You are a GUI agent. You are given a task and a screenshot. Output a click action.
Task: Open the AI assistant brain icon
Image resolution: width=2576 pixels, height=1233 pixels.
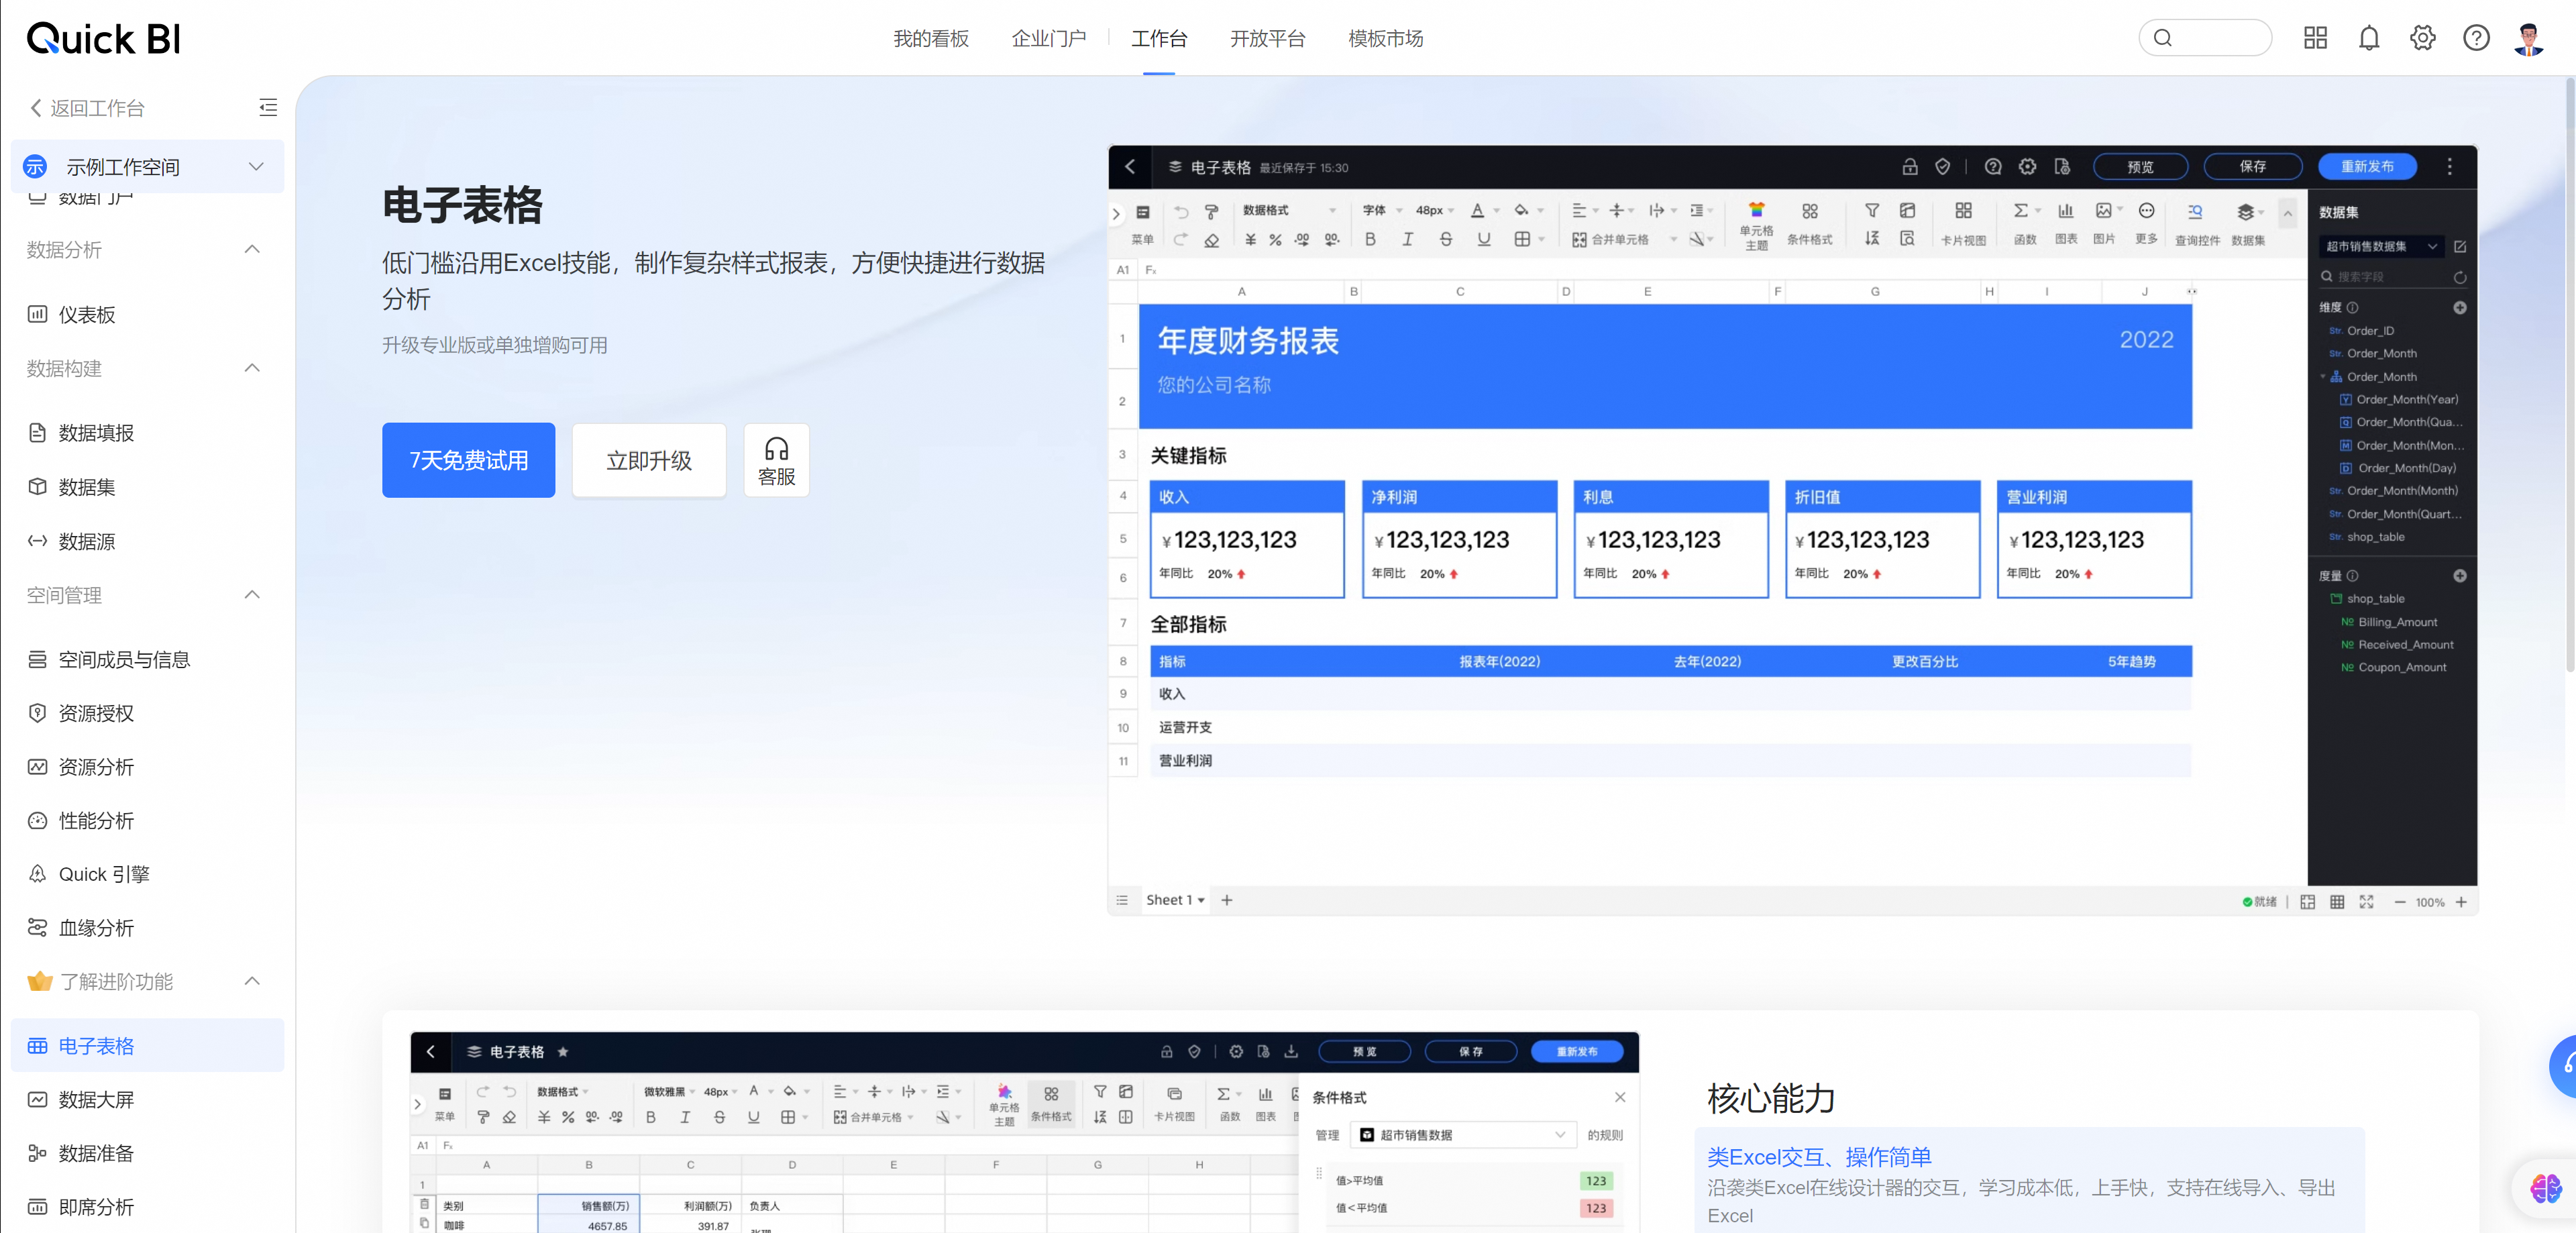2545,1188
